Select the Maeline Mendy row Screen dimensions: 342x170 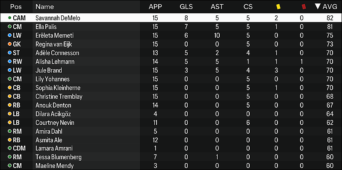coord(171,166)
